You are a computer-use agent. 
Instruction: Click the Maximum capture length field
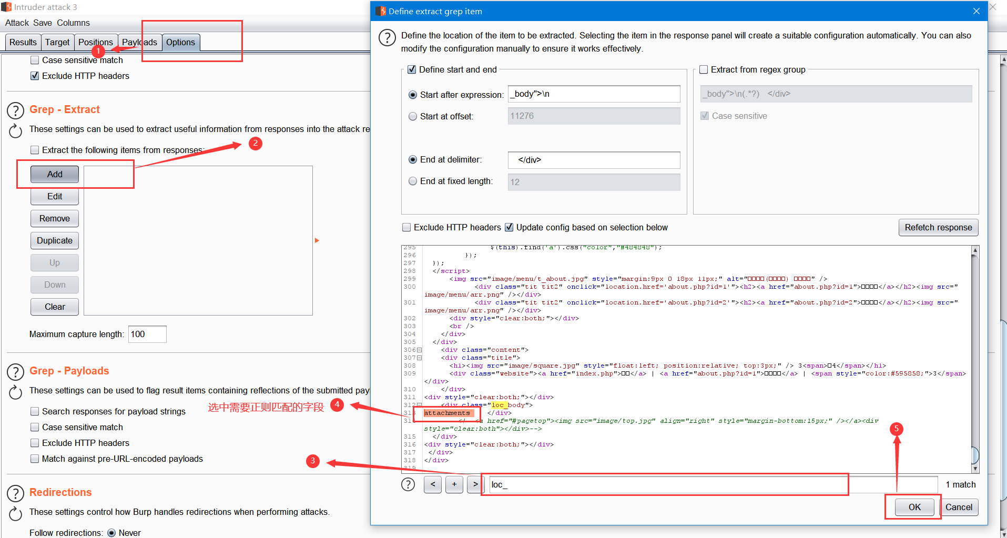tap(147, 334)
